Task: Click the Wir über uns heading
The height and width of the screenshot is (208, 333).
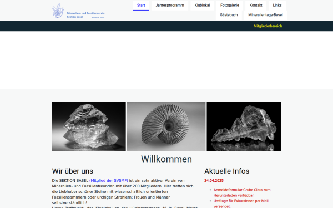Action: pos(73,171)
